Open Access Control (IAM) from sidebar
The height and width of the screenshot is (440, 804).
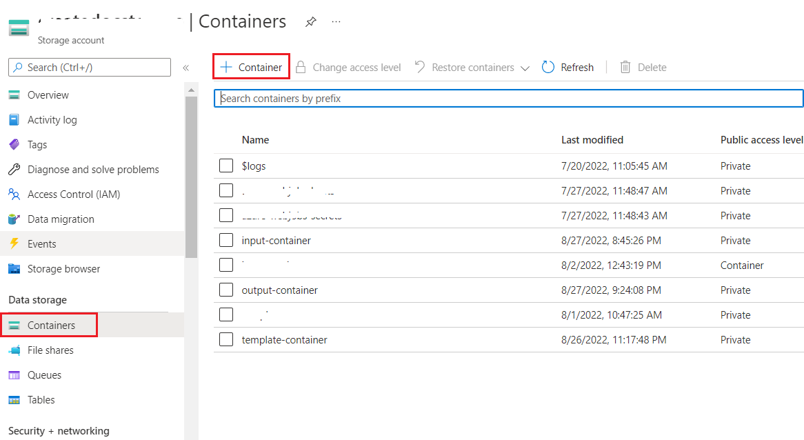point(73,194)
